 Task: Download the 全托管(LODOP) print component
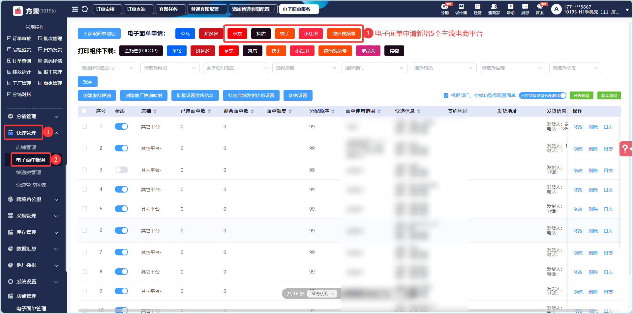141,51
